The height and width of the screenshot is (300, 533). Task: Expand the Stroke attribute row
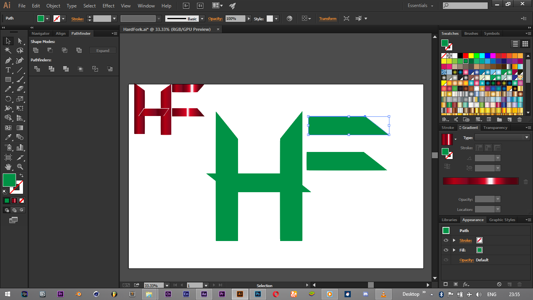click(x=454, y=240)
